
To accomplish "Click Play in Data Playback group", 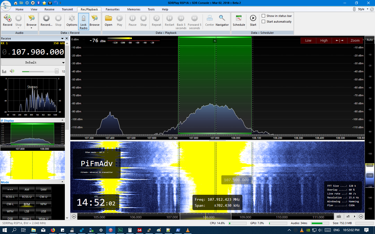I will (120, 20).
